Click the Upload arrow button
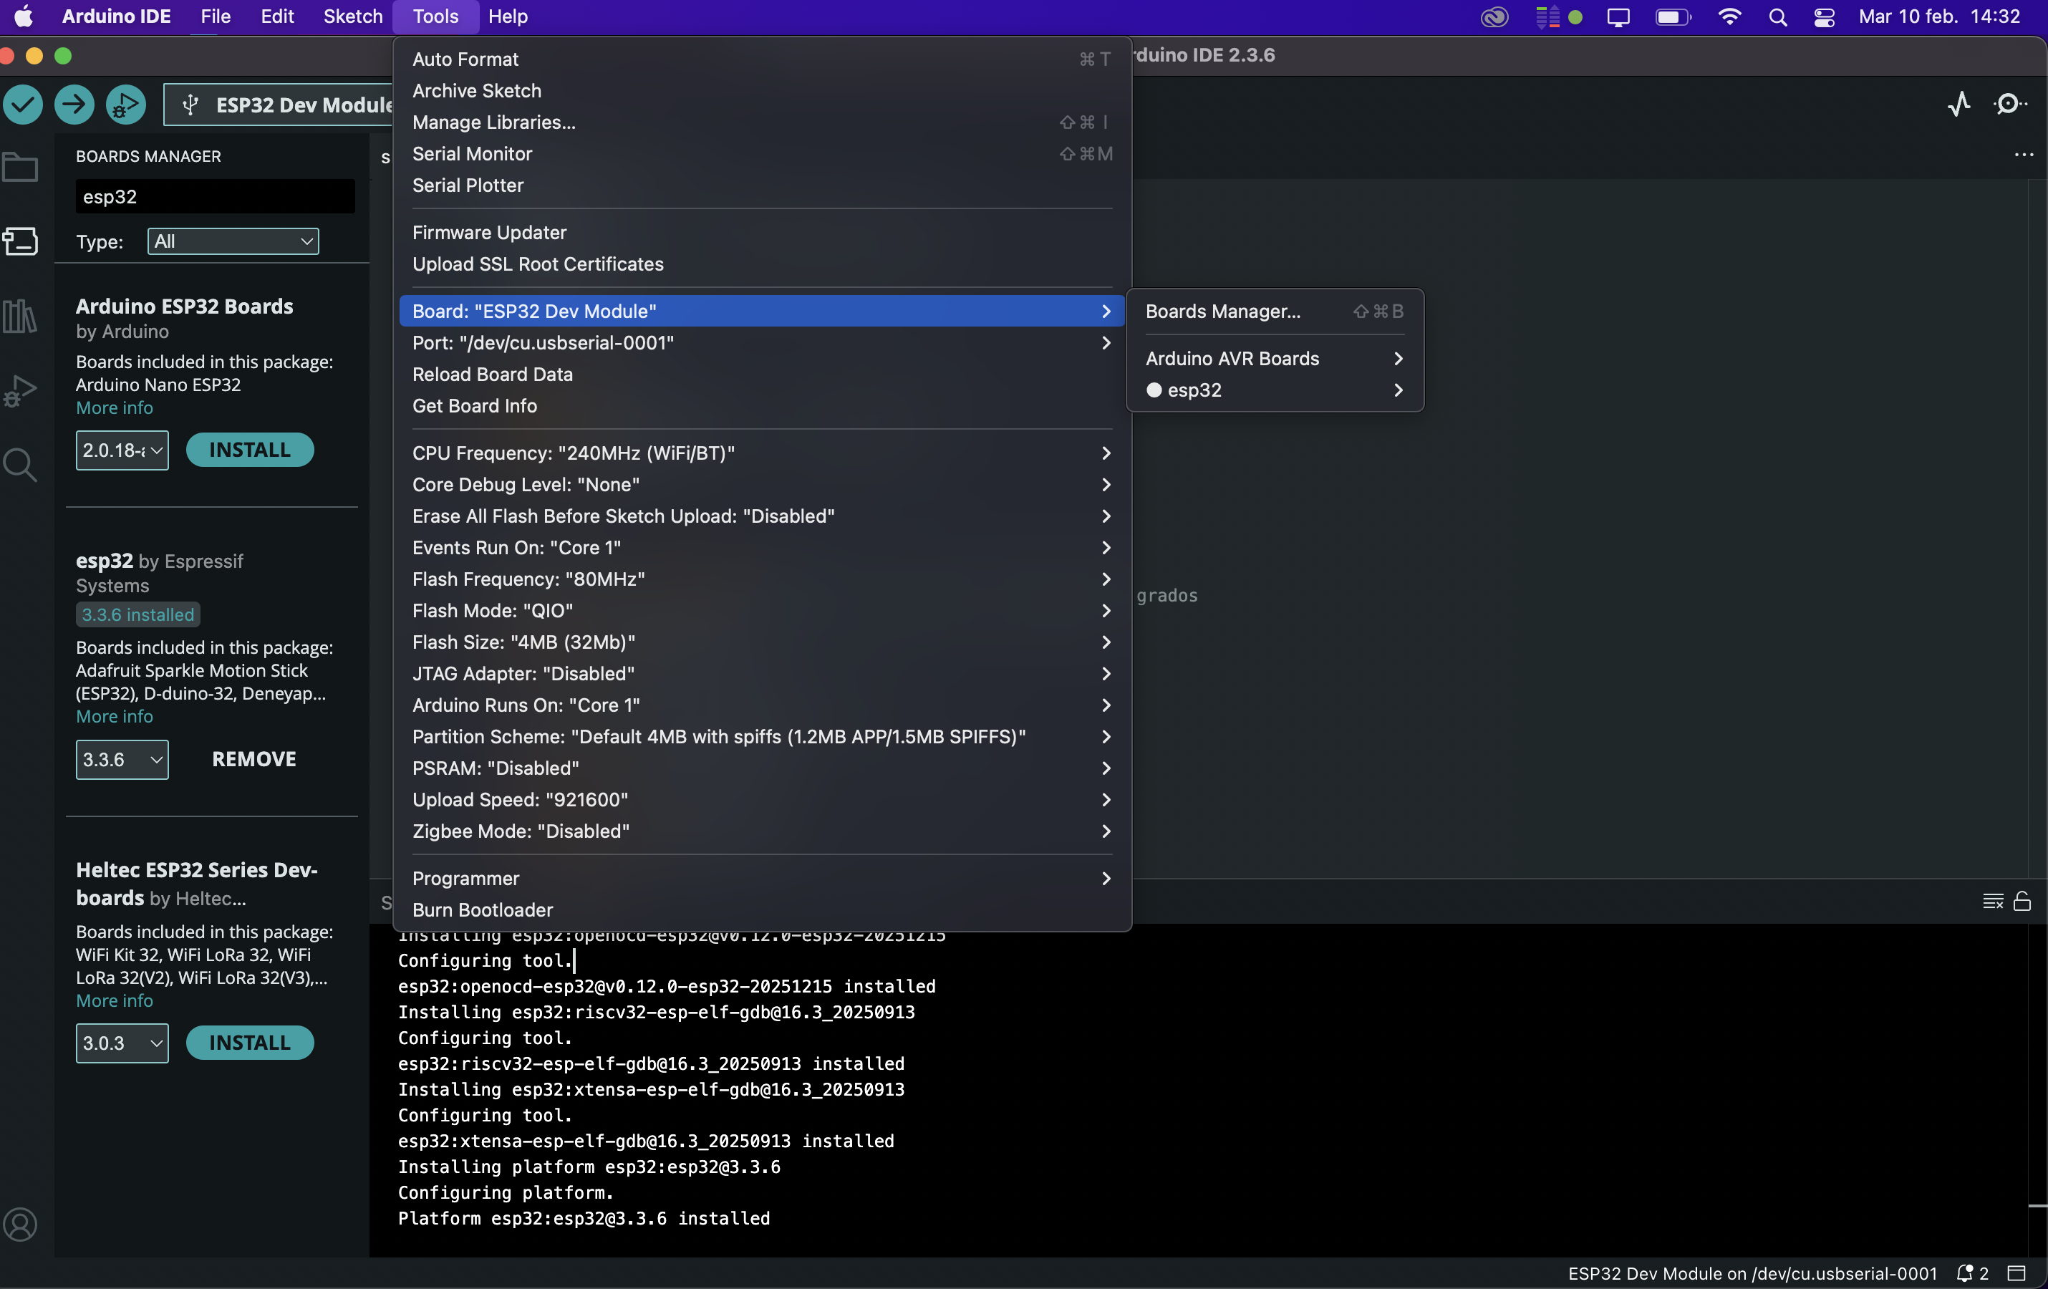This screenshot has height=1289, width=2048. coord(74,105)
